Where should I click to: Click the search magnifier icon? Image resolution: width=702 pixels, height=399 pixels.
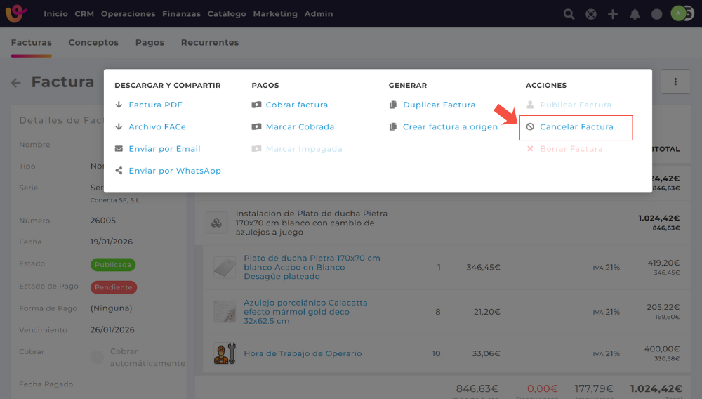(569, 14)
